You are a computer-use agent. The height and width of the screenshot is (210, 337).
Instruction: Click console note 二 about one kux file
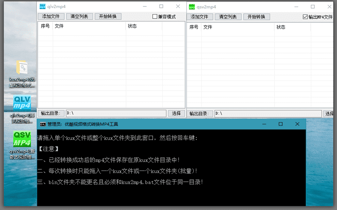pos(117,171)
